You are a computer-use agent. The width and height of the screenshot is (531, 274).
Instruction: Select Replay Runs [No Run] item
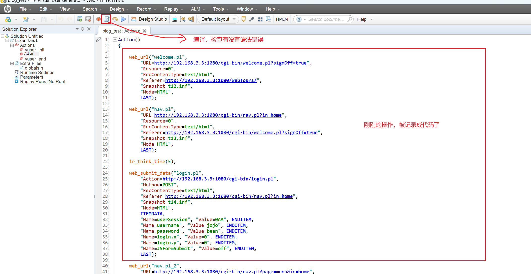pos(43,82)
